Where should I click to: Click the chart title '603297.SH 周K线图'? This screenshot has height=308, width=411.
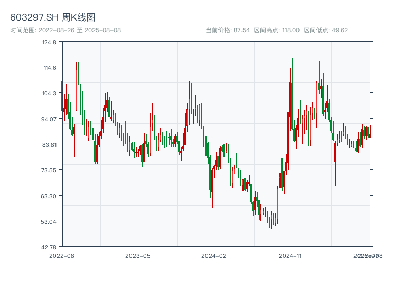pyautogui.click(x=53, y=17)
